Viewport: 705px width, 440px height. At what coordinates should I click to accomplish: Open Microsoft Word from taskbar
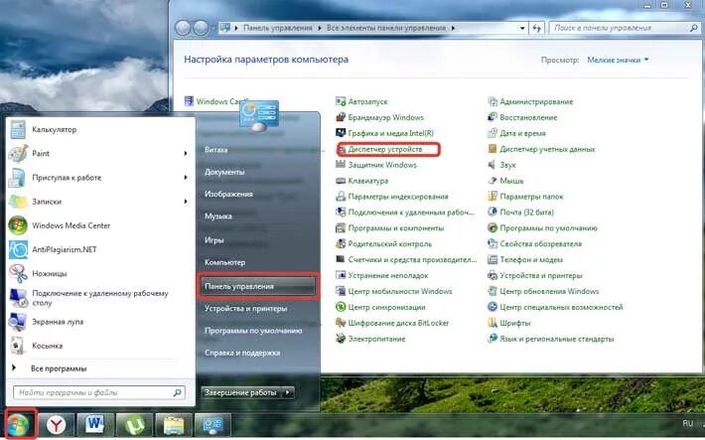tap(95, 425)
